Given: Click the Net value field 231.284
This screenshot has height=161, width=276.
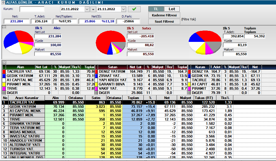Looking at the screenshot, I should (17, 21).
